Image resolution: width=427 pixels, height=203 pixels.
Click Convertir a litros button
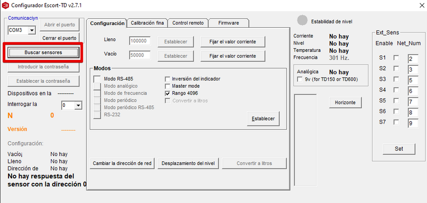pyautogui.click(x=254, y=163)
